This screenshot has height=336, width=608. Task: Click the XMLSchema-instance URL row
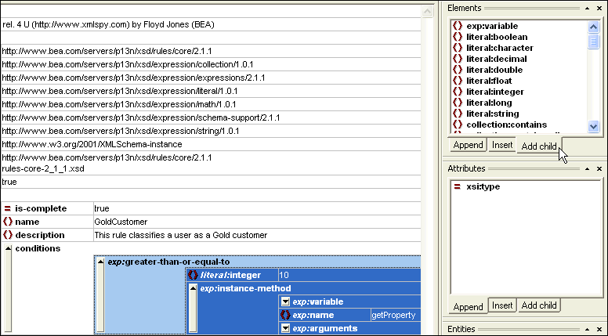click(x=211, y=144)
